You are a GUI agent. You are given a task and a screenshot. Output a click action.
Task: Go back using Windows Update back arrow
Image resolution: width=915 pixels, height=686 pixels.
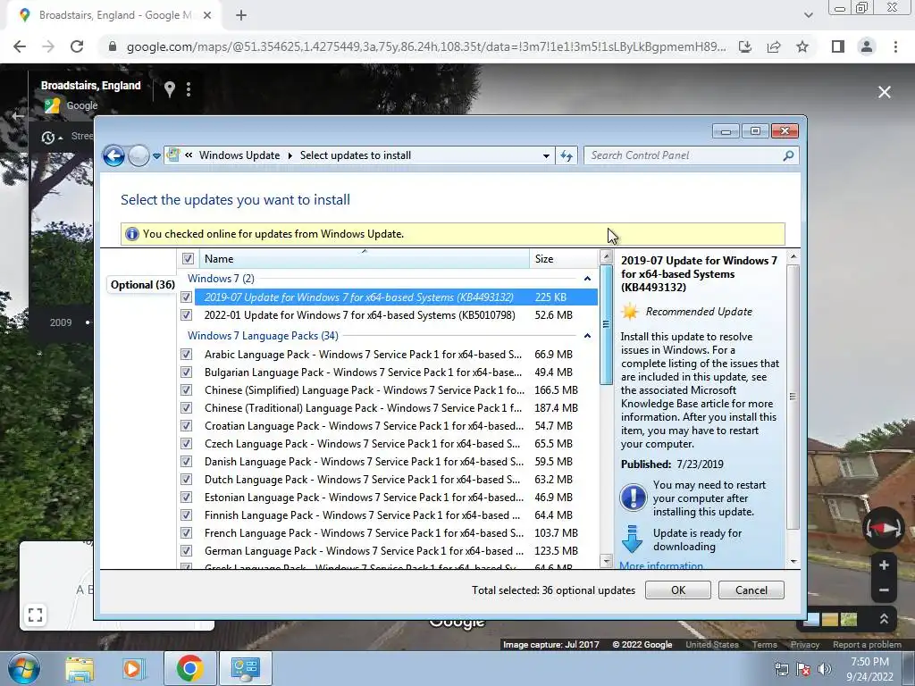pyautogui.click(x=113, y=155)
